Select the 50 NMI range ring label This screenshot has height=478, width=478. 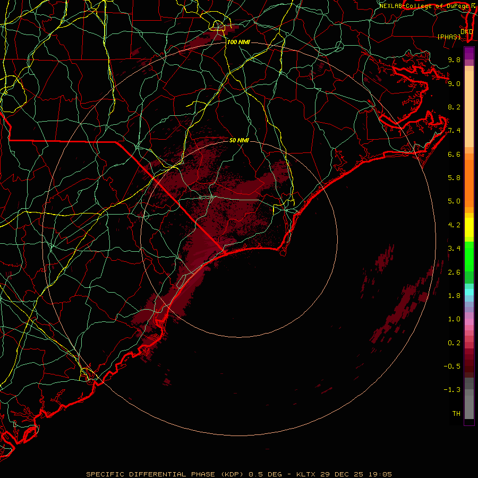click(x=239, y=140)
